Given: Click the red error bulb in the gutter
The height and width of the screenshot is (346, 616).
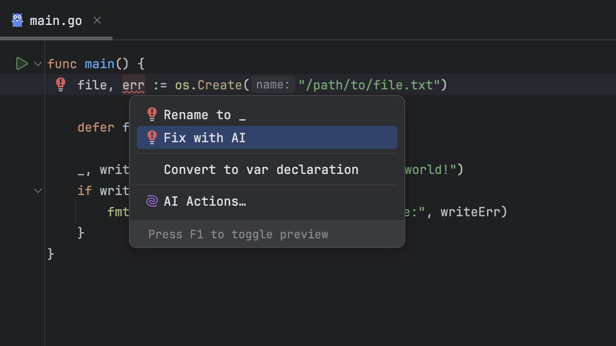Looking at the screenshot, I should [61, 85].
